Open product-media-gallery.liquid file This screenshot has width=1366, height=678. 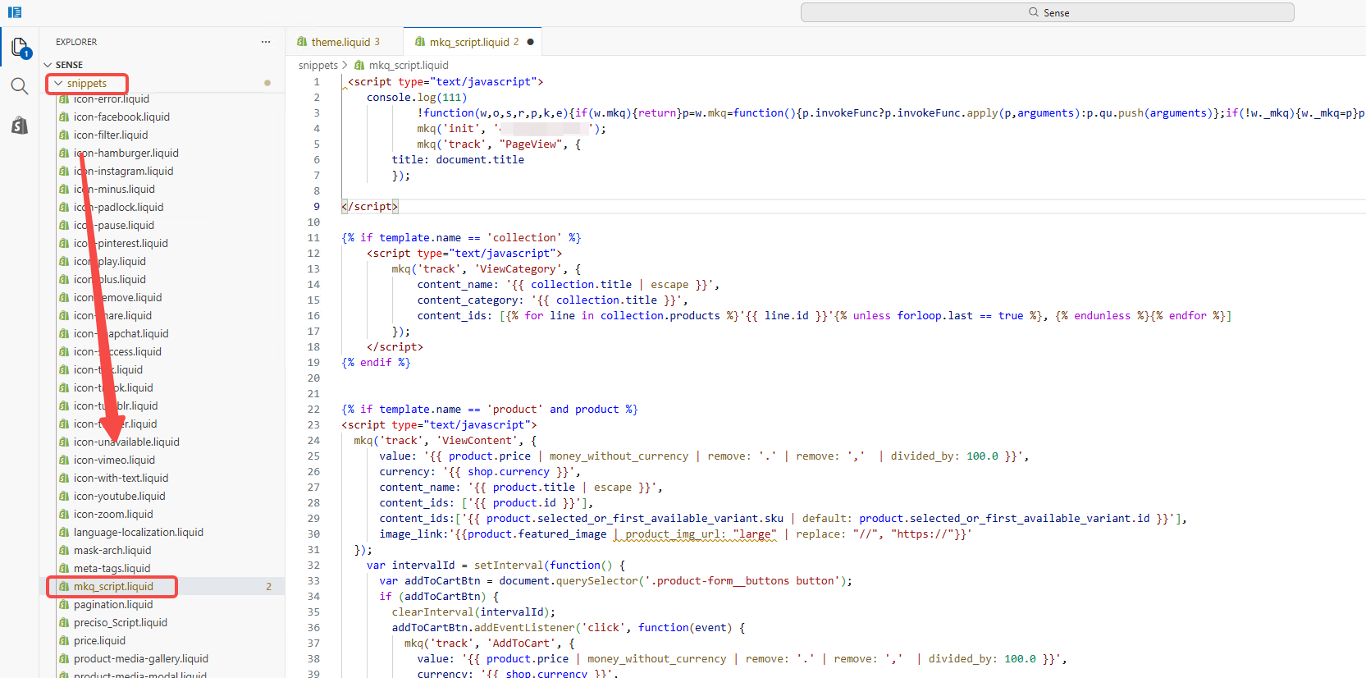(x=141, y=659)
